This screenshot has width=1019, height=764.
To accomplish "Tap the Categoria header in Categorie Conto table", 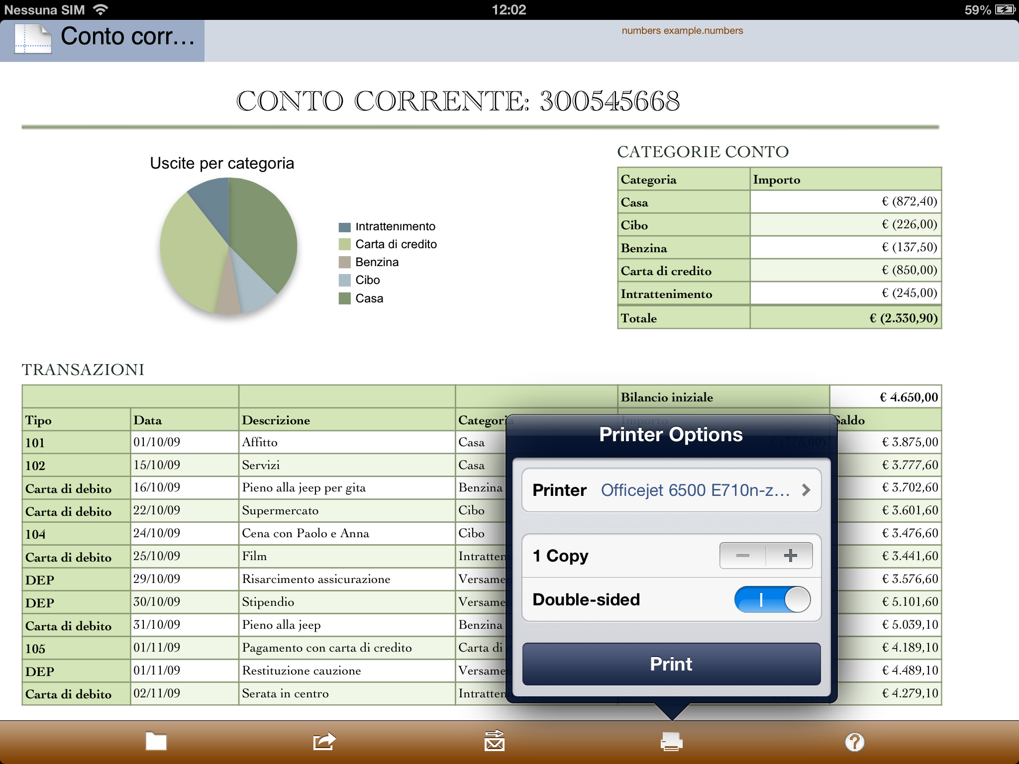I will click(684, 179).
